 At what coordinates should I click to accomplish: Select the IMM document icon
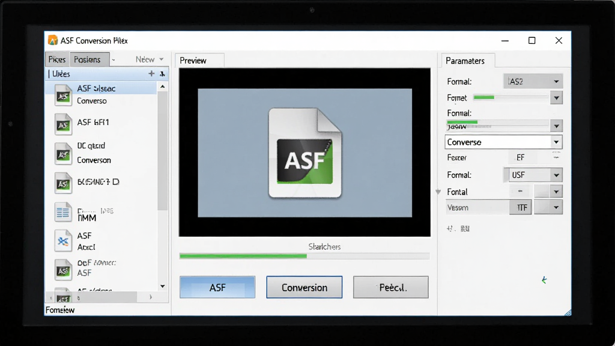coord(63,212)
